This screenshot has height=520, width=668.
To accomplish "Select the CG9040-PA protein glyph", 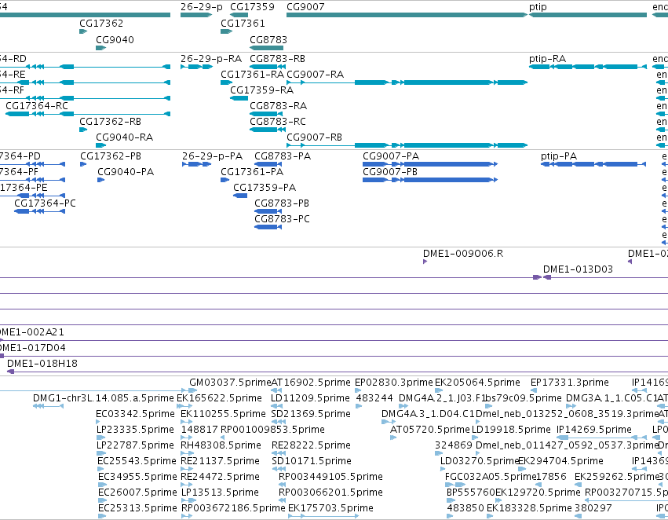I will click(101, 179).
